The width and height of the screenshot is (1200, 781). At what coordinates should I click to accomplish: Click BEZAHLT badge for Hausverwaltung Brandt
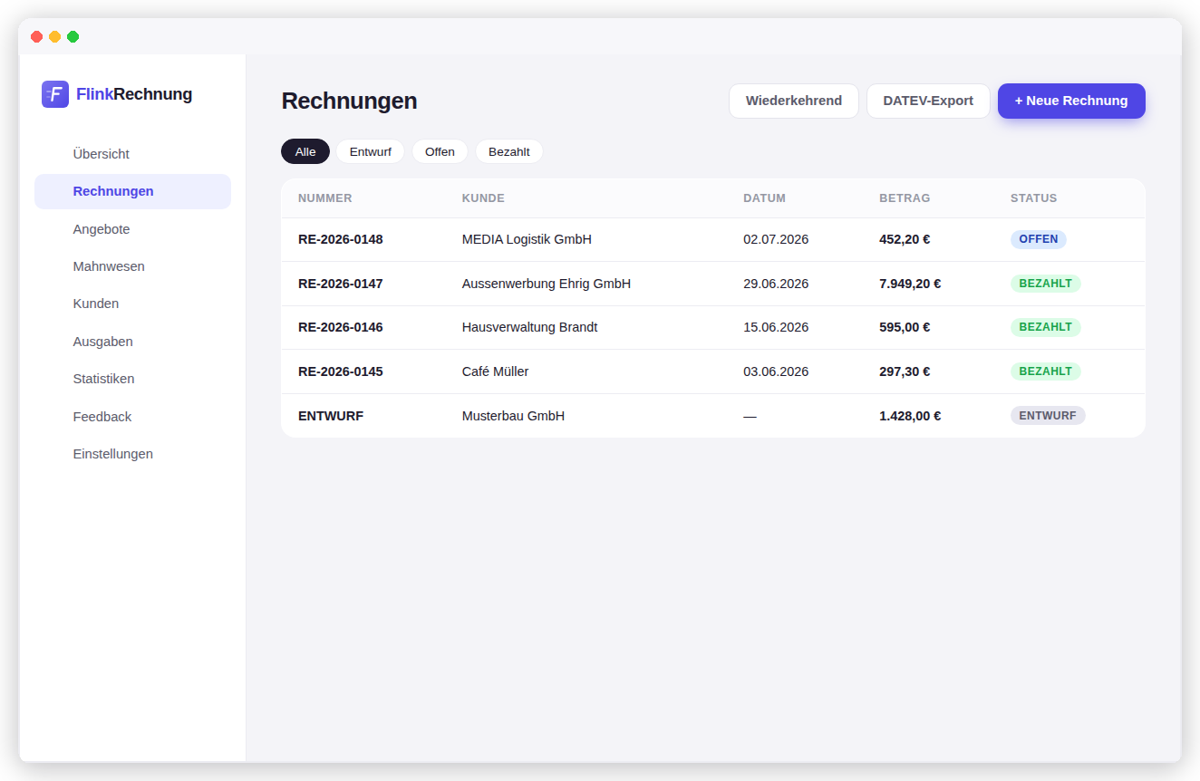click(1046, 327)
